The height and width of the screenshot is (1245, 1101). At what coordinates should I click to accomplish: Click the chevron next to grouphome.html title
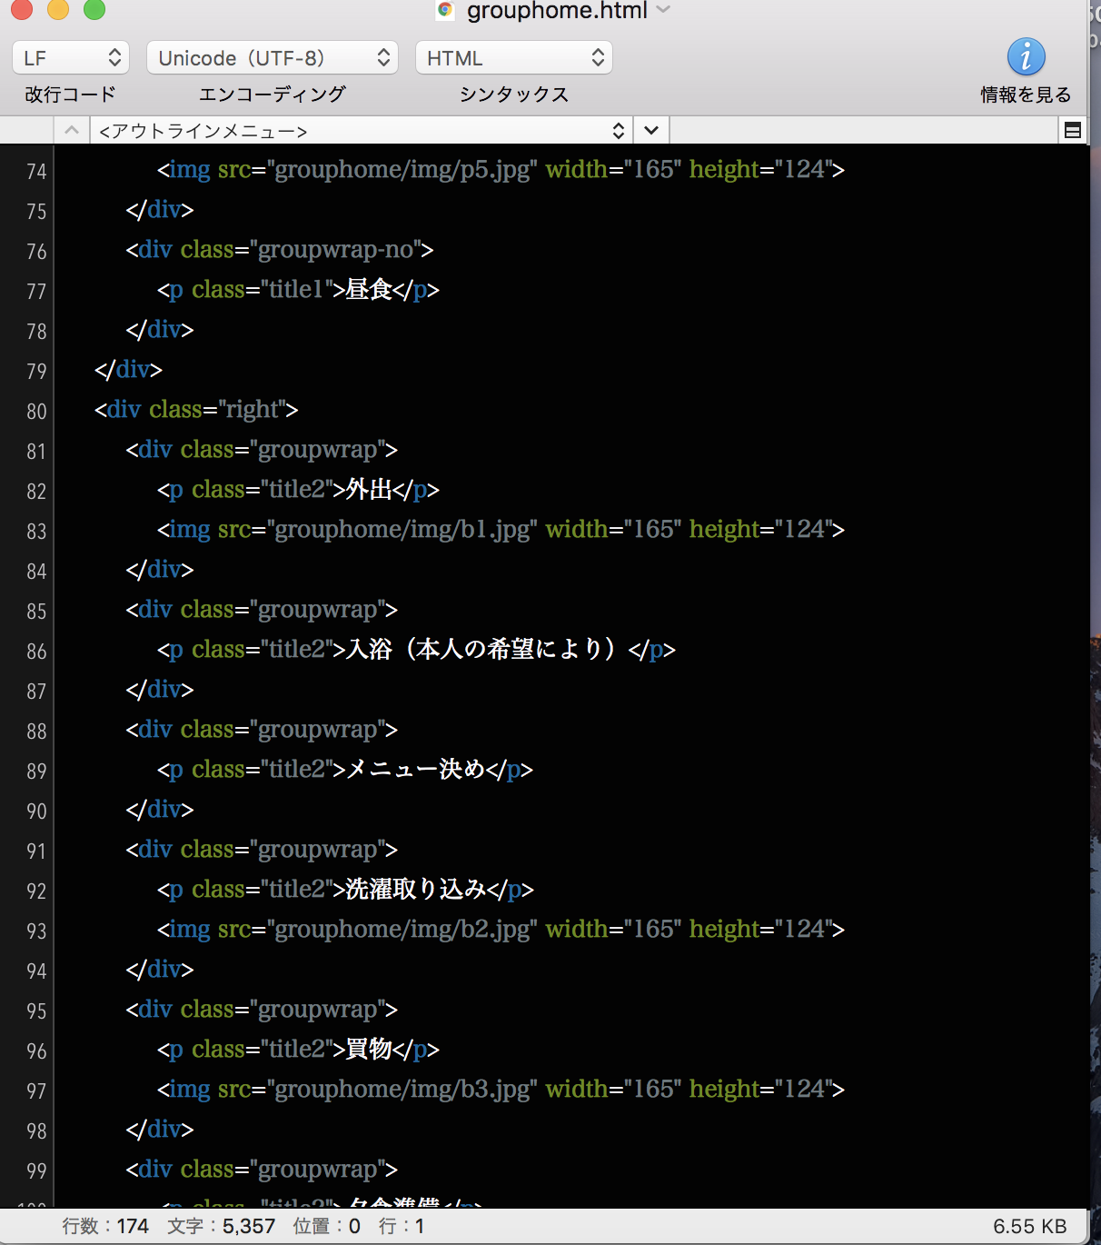coord(664,11)
